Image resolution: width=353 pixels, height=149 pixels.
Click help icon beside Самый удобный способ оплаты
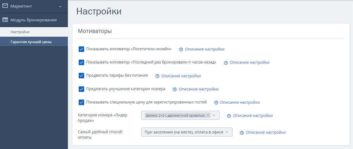tap(242, 133)
